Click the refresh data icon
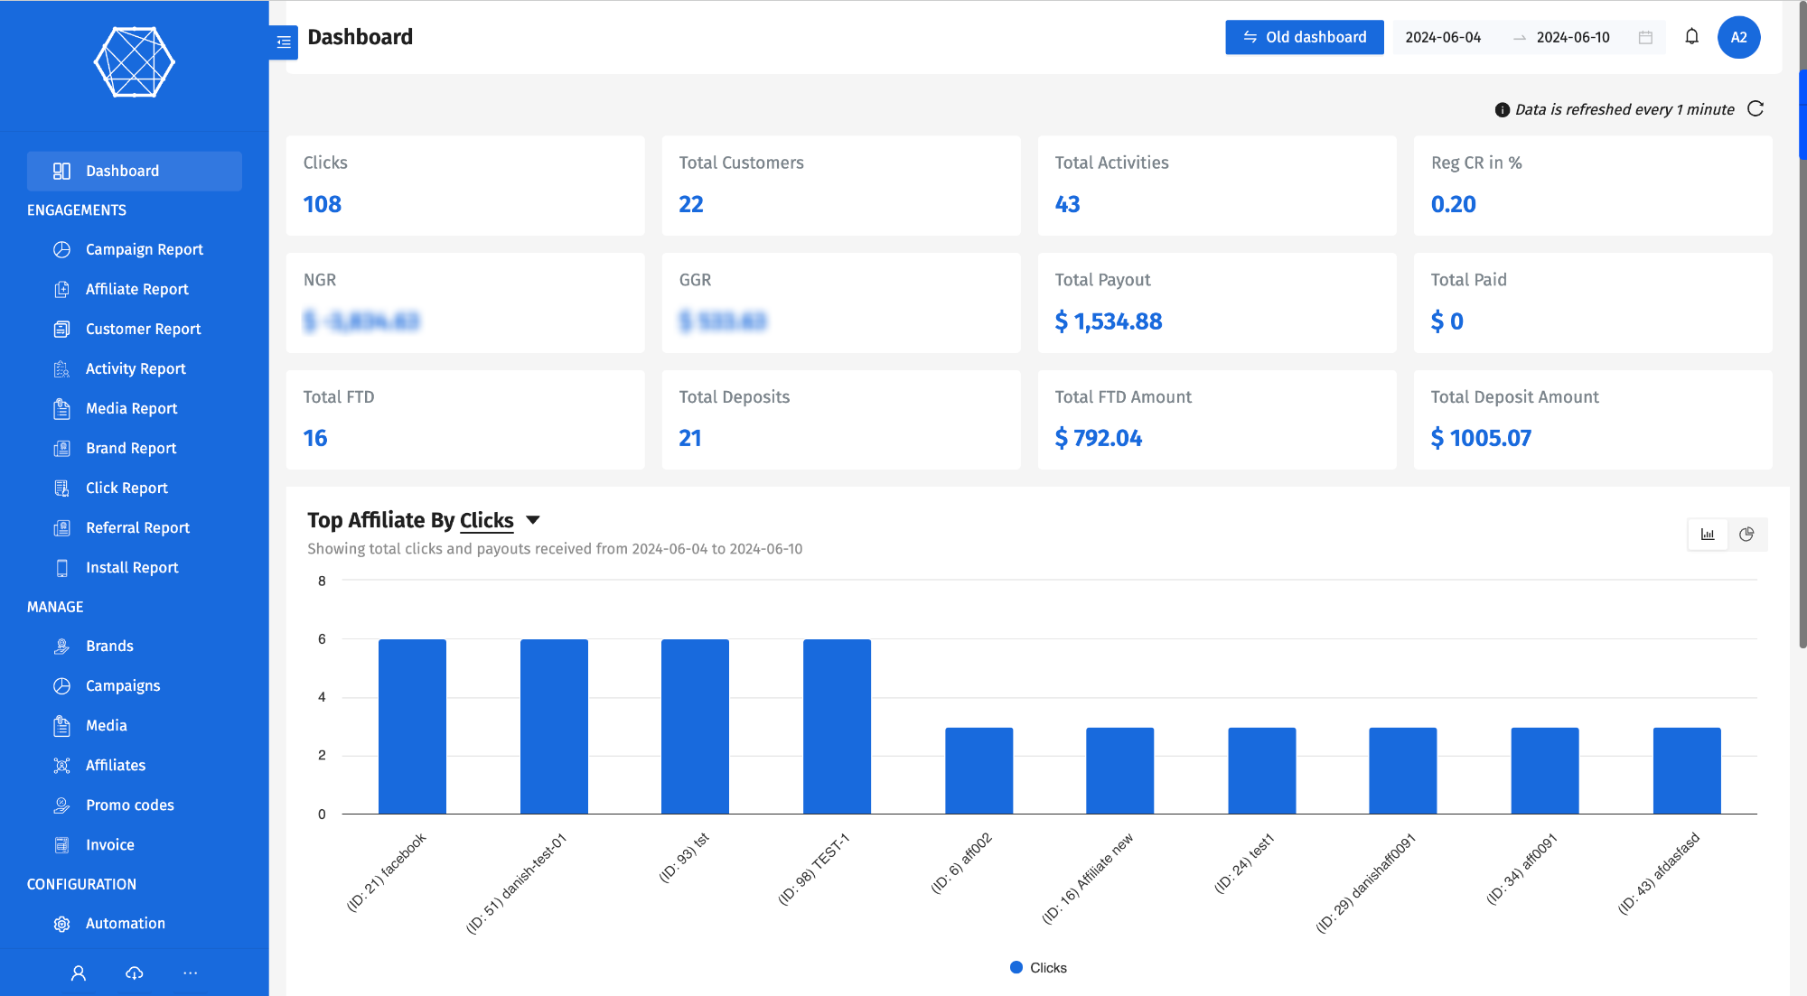 pyautogui.click(x=1756, y=109)
